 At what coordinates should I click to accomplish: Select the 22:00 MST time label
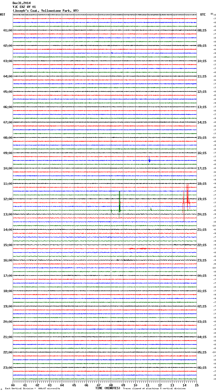(8, 352)
